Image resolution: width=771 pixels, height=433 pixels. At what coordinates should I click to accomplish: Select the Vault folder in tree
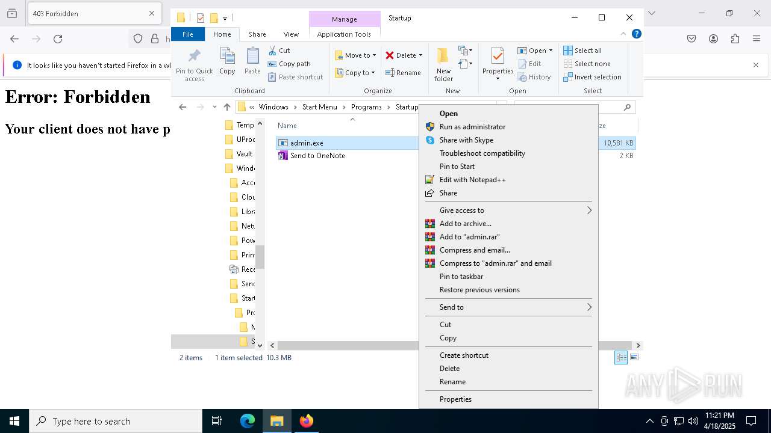(x=239, y=154)
